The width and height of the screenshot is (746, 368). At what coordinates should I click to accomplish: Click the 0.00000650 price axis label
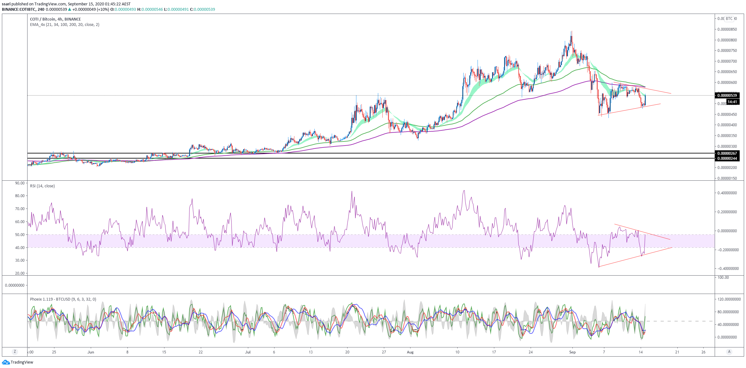[727, 72]
